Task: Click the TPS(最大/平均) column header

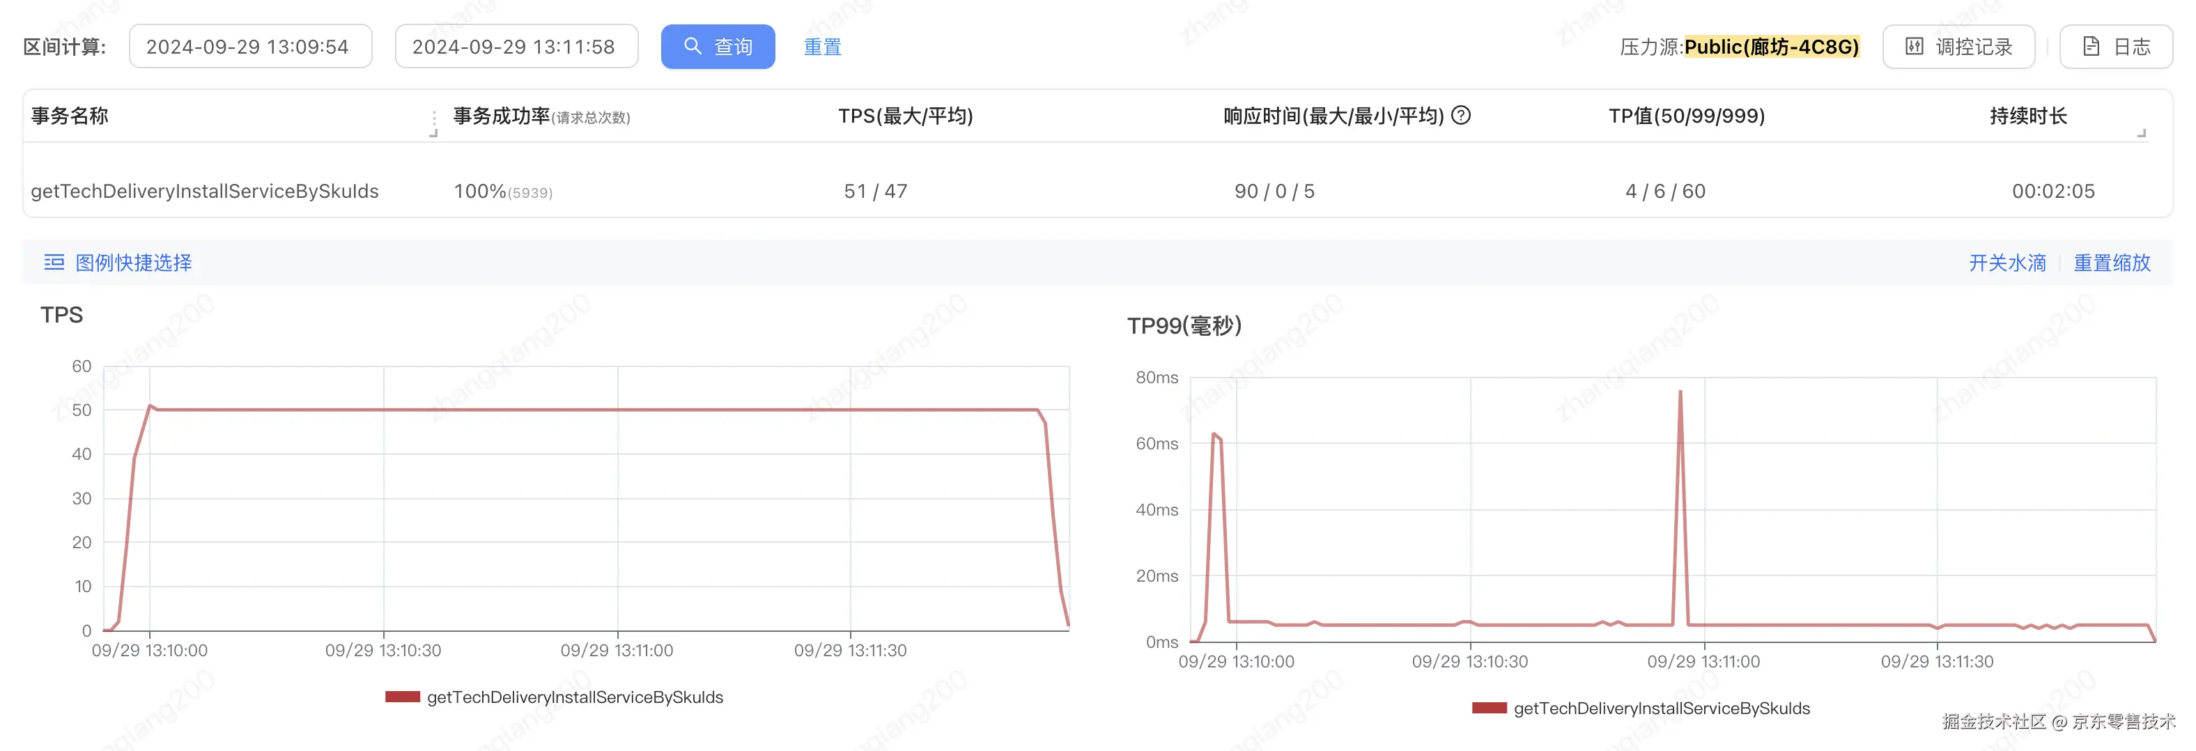Action: pyautogui.click(x=904, y=116)
